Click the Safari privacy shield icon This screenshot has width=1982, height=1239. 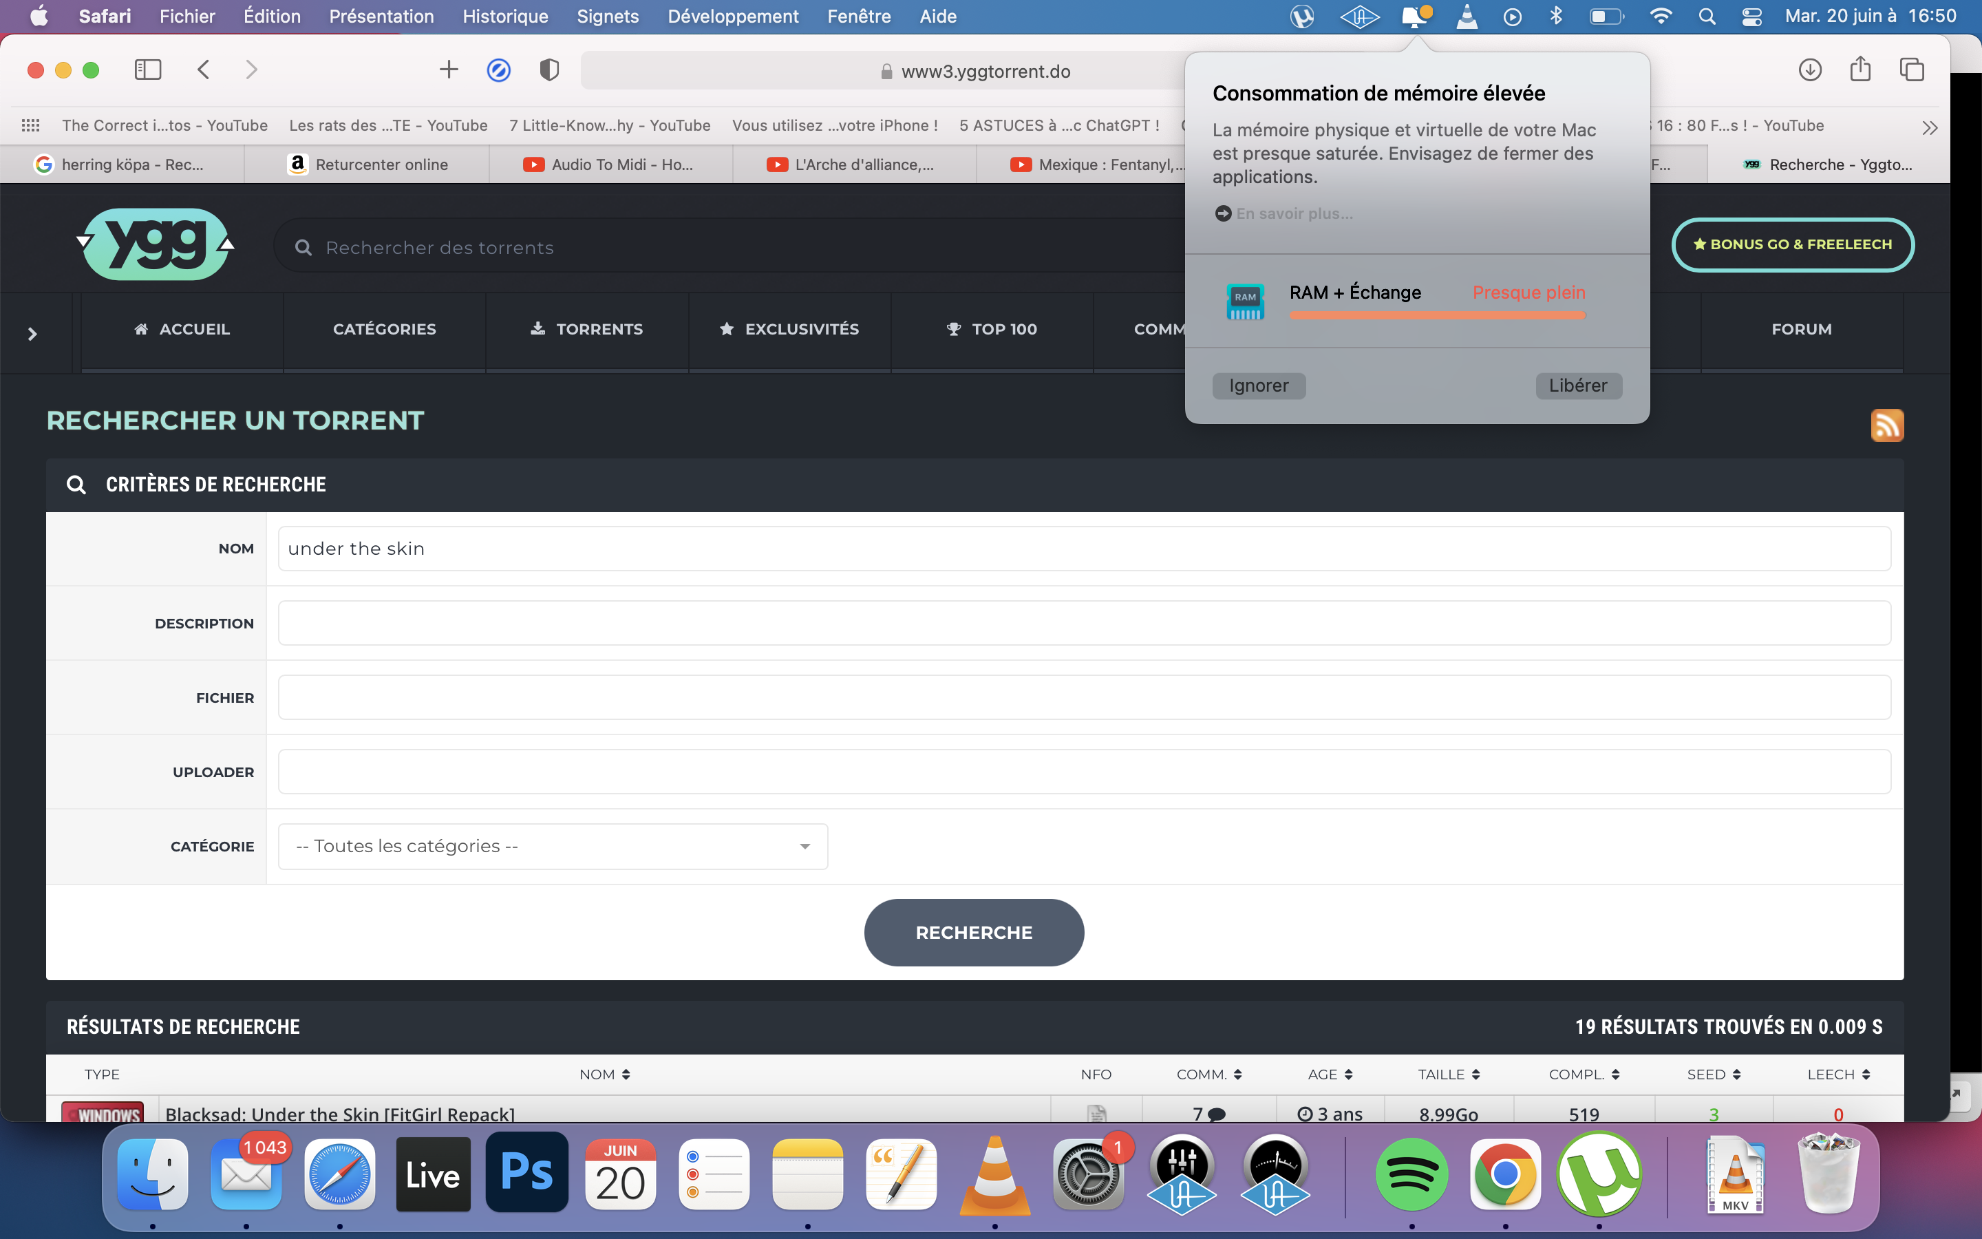pyautogui.click(x=548, y=70)
